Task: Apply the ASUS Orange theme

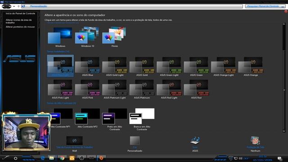Action: point(251,66)
